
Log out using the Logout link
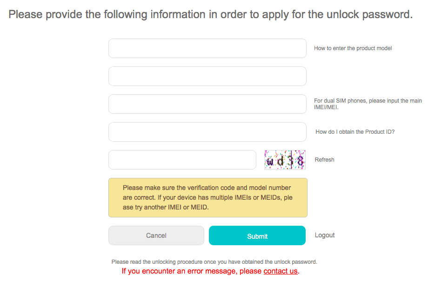click(325, 235)
